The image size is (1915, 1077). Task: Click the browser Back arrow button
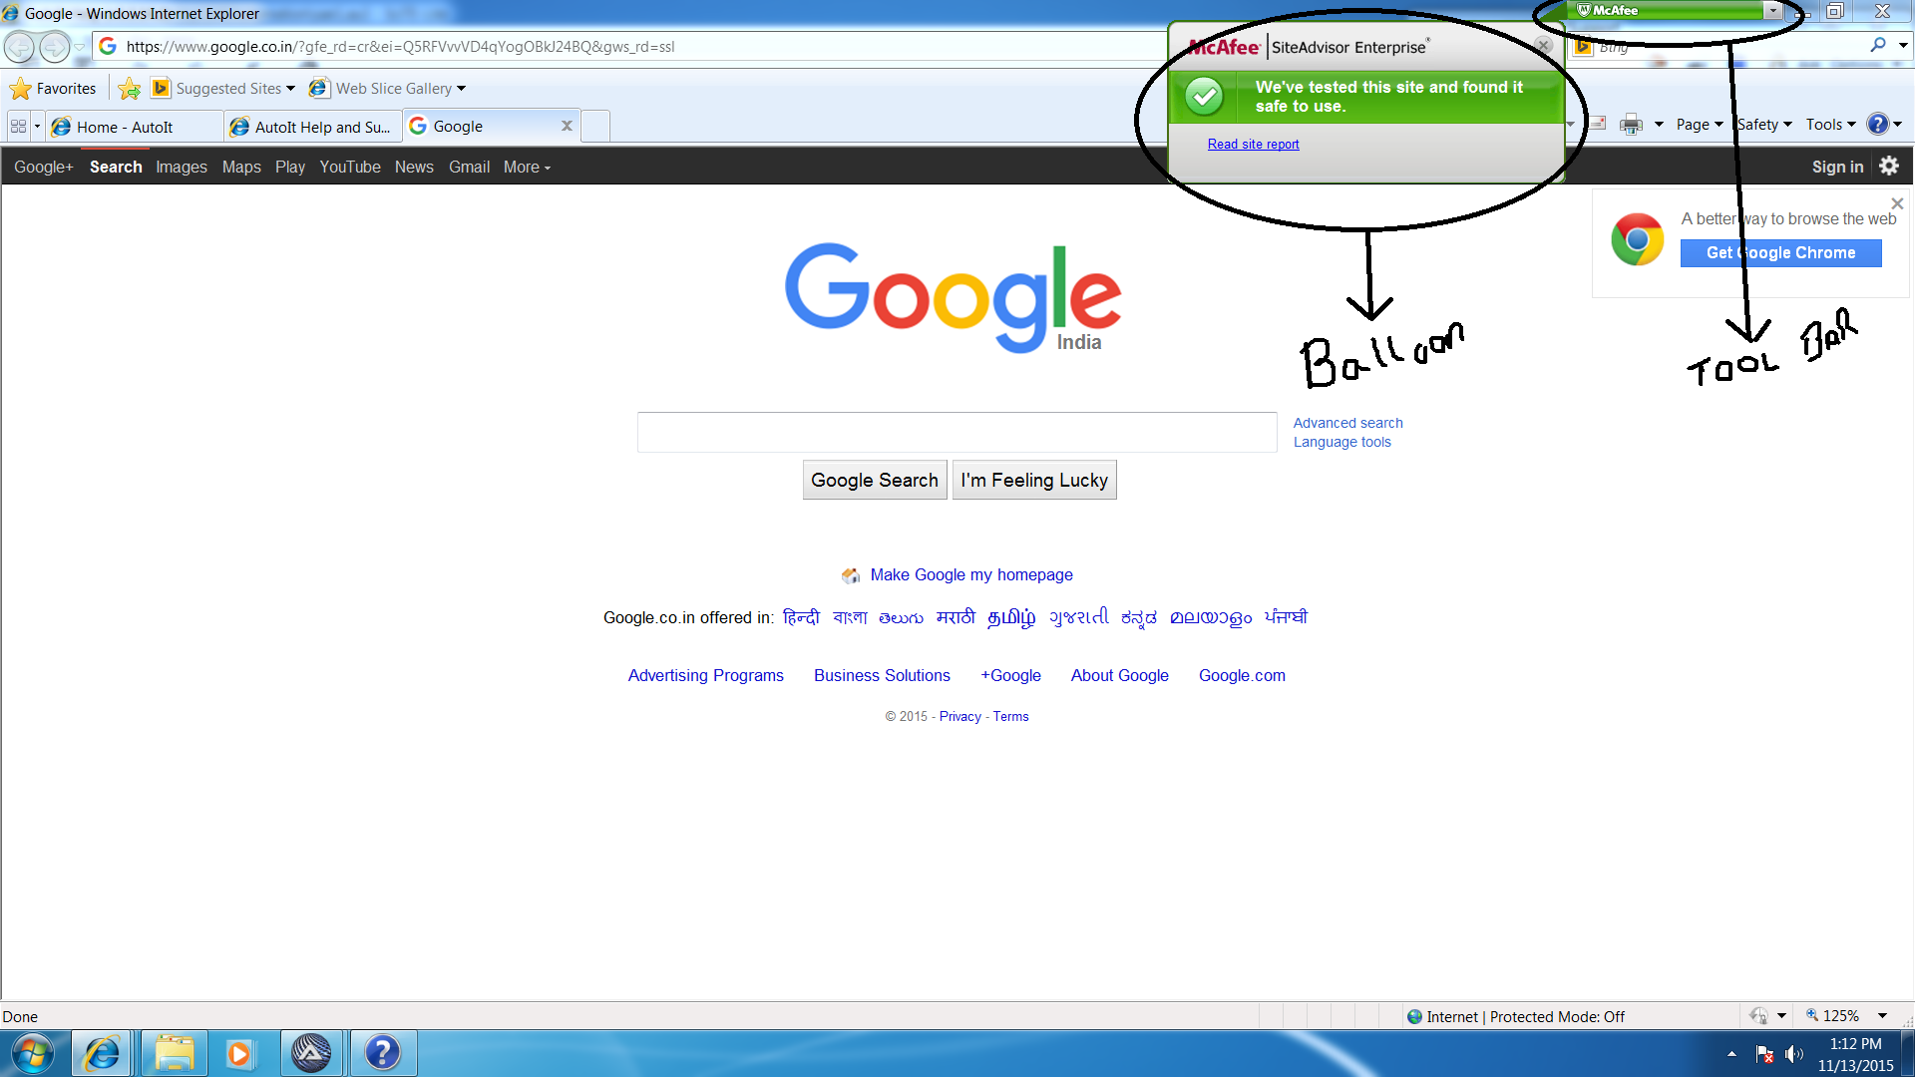[x=20, y=47]
